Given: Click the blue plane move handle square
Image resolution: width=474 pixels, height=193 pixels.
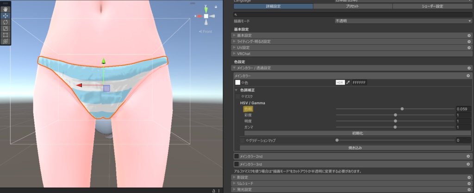Looking at the screenshot, I should [106, 88].
